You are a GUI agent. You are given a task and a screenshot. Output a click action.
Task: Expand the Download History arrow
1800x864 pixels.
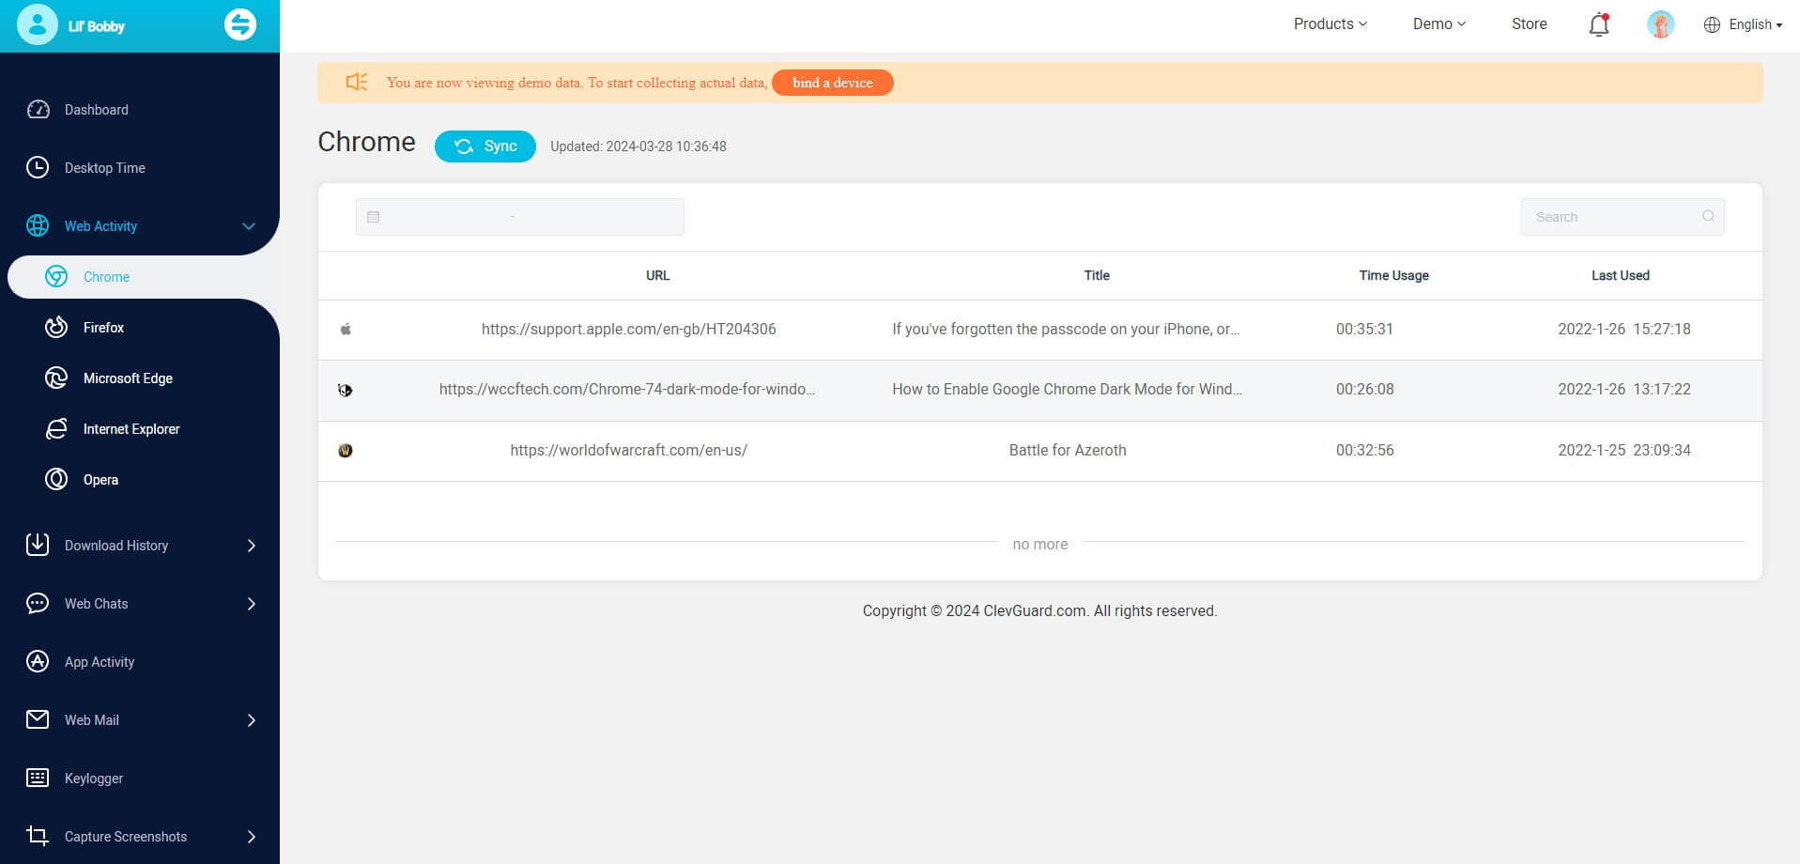(x=251, y=546)
